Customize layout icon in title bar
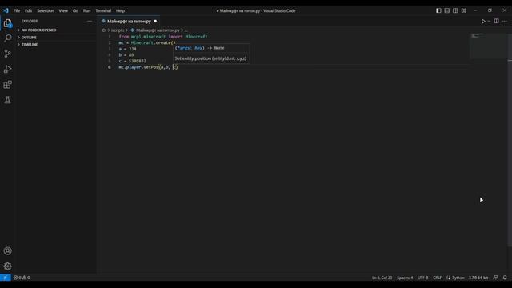The image size is (512, 288). [x=464, y=10]
